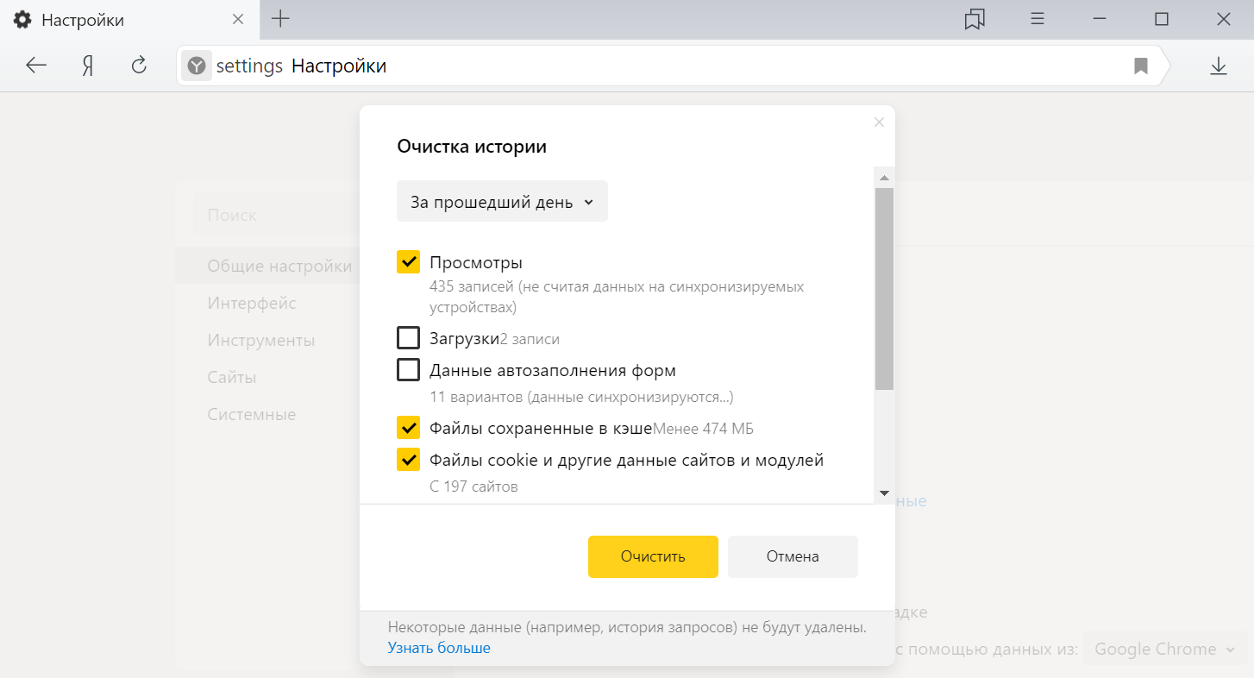Go back using the back arrow
The width and height of the screenshot is (1254, 678).
tap(36, 66)
